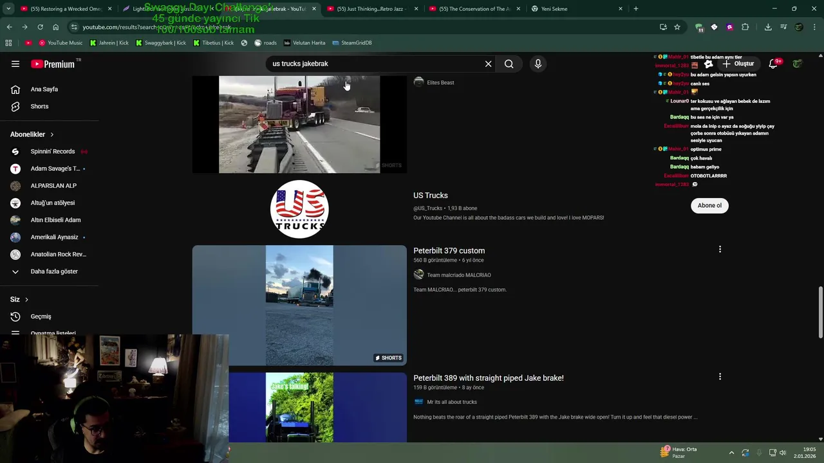Run the search with magnifier button

click(x=509, y=64)
